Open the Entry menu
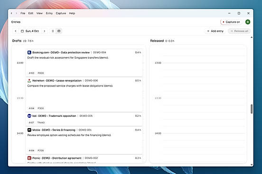The image size is (262, 174). (49, 13)
